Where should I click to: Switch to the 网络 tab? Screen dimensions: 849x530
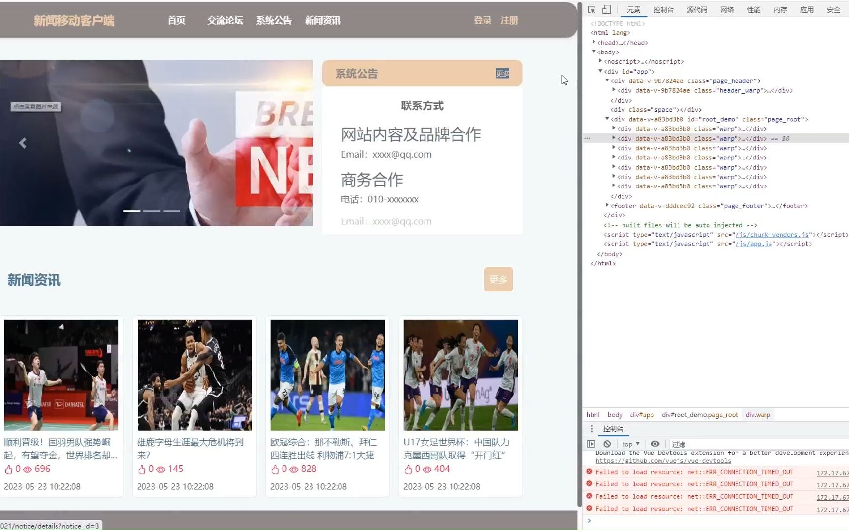click(x=727, y=10)
